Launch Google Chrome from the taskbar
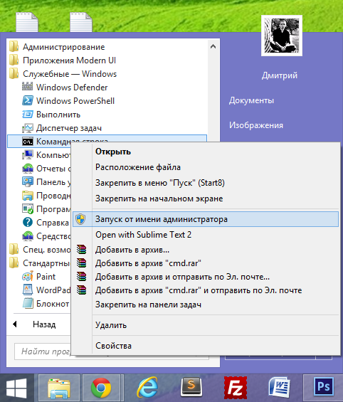Viewport: 343px width, 402px height. click(x=101, y=388)
